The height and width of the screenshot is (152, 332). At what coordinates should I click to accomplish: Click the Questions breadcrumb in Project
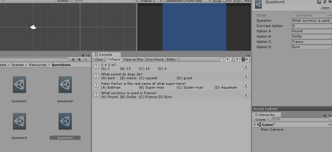tap(61, 65)
